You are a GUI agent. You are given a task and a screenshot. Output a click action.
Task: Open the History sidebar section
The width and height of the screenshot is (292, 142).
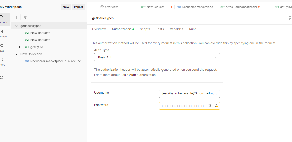click(x=2, y=62)
